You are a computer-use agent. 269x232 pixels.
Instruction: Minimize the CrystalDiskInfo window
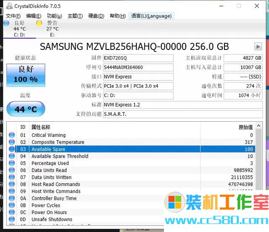(222, 6)
